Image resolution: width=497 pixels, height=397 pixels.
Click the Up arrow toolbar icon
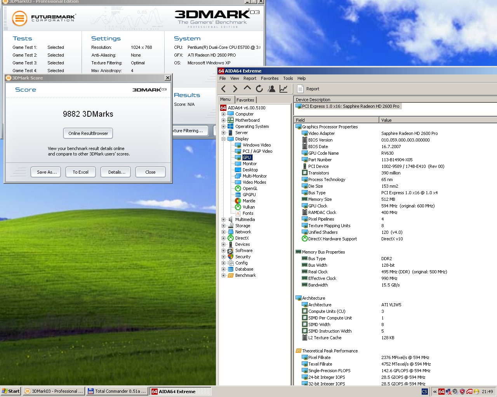point(247,88)
